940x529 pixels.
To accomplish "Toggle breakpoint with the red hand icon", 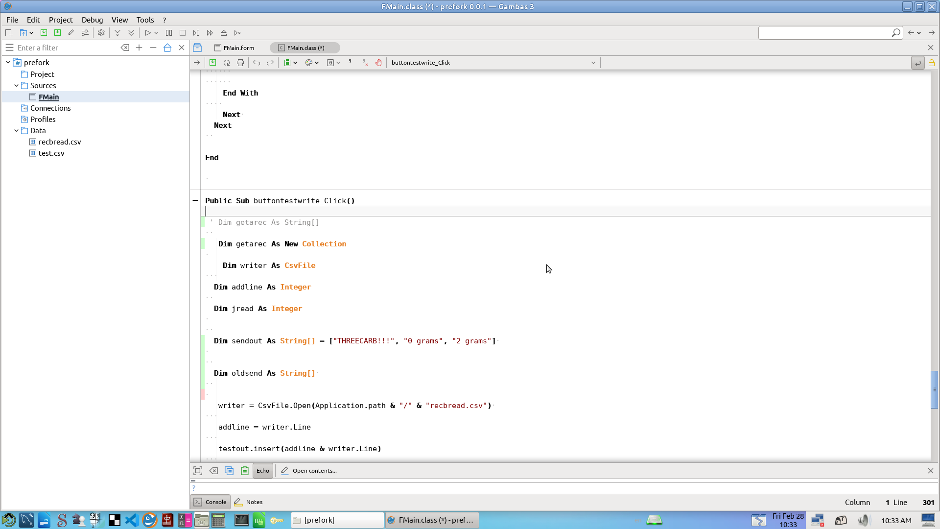I will pos(378,63).
